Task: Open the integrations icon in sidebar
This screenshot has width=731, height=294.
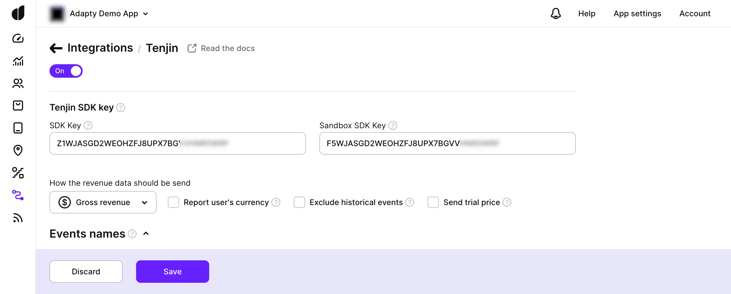Action: [x=18, y=195]
